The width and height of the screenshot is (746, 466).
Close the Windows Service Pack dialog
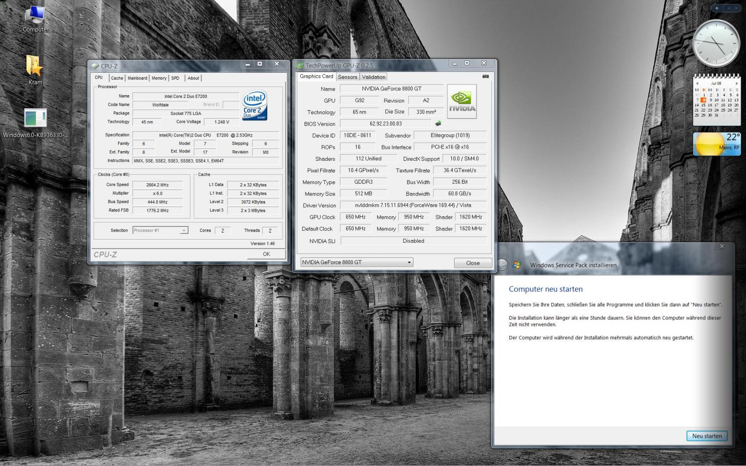[x=722, y=247]
